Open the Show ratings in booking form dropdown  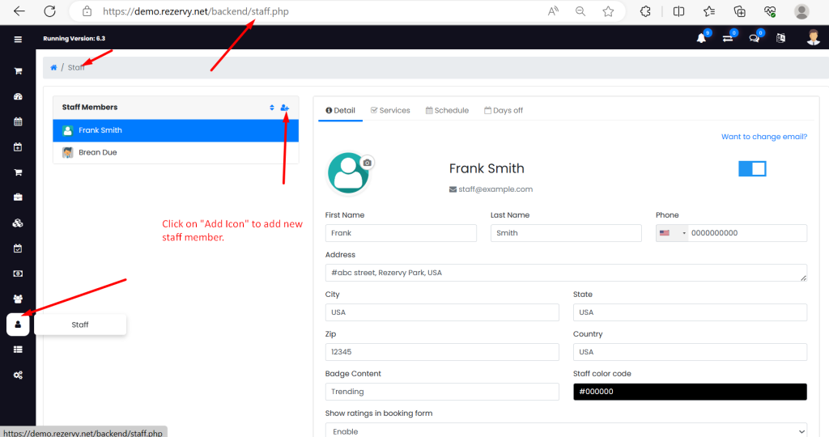(x=566, y=431)
